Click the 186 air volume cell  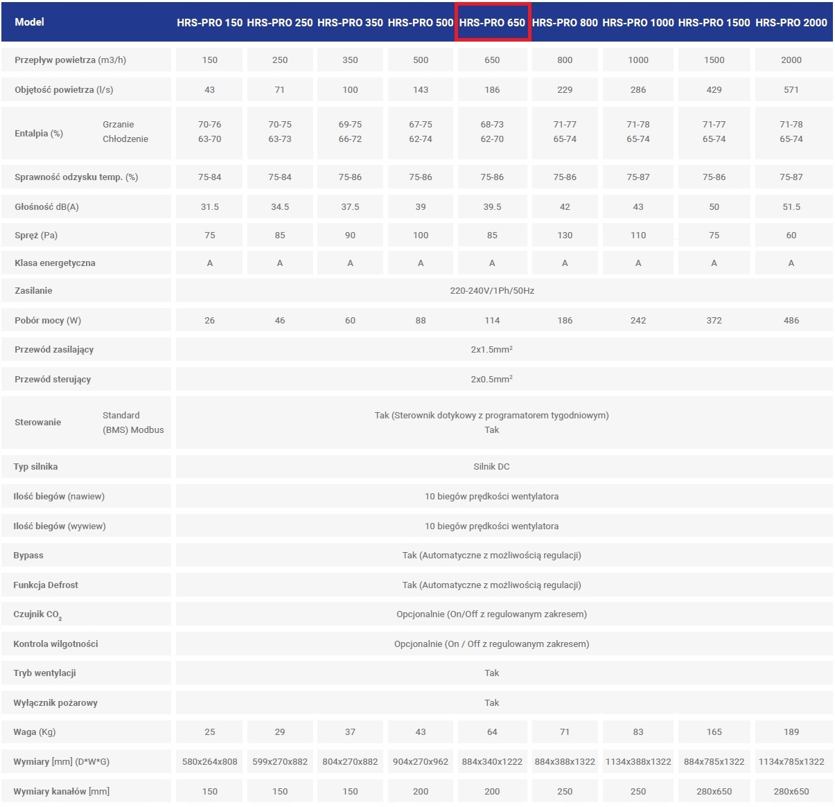click(492, 90)
